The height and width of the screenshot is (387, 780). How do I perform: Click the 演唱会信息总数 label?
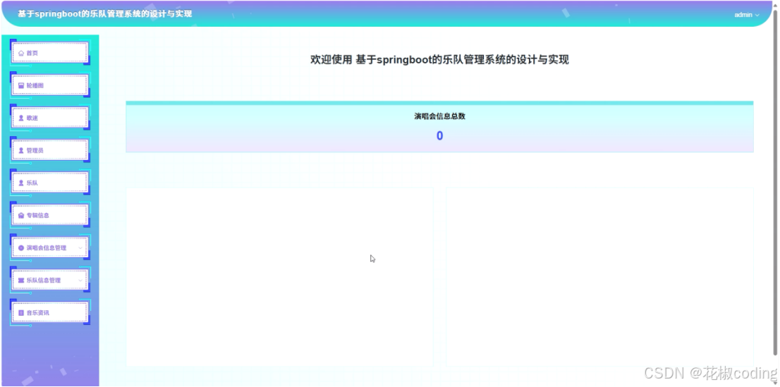coord(440,116)
